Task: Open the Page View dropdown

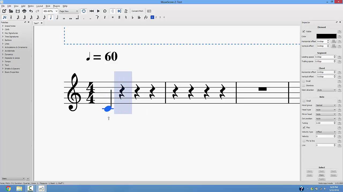Action: pos(69,11)
